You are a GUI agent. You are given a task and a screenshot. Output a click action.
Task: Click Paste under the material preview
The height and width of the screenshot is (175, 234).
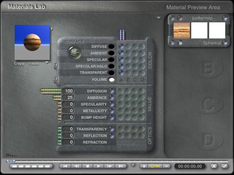pos(34,63)
